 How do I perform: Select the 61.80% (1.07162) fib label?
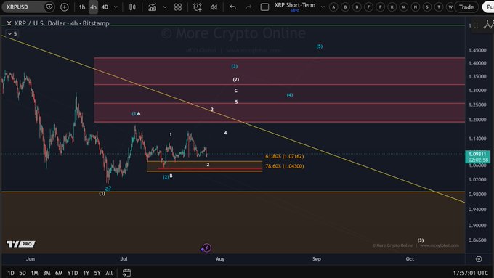pyautogui.click(x=285, y=156)
